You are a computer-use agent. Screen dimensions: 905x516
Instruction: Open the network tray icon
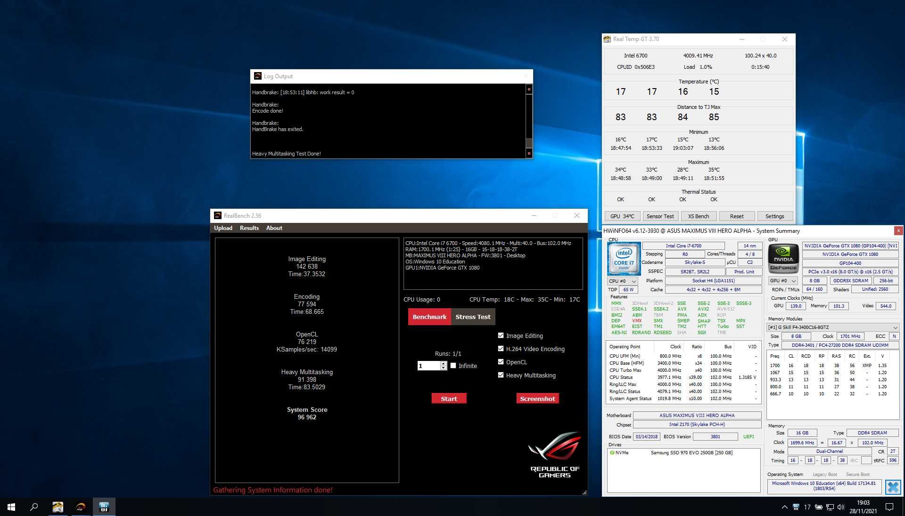(x=830, y=507)
